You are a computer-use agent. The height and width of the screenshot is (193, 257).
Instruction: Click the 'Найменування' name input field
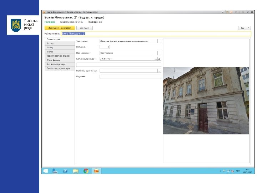(156, 34)
